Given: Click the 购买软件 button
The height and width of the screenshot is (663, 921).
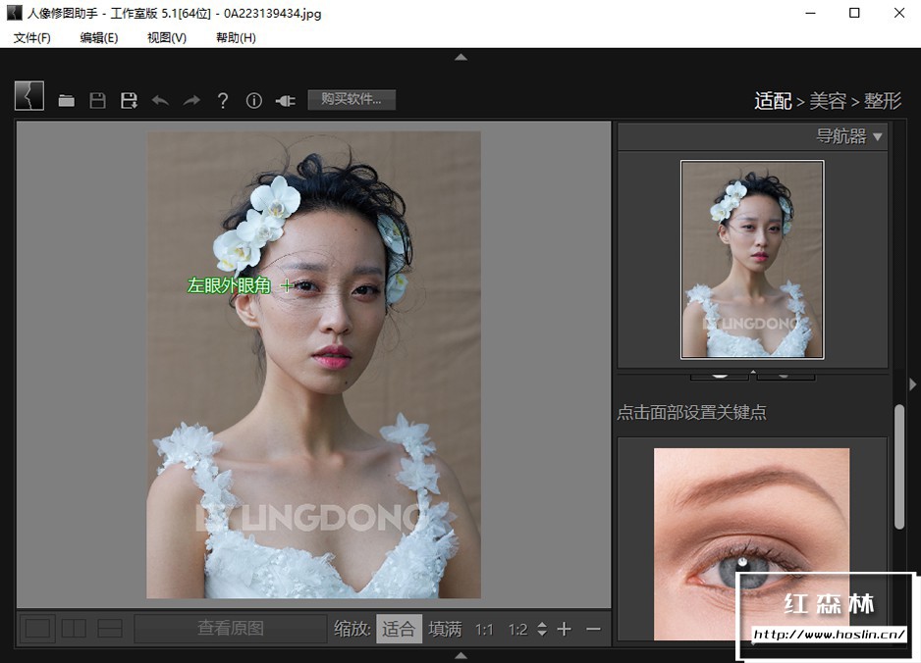Looking at the screenshot, I should point(352,99).
